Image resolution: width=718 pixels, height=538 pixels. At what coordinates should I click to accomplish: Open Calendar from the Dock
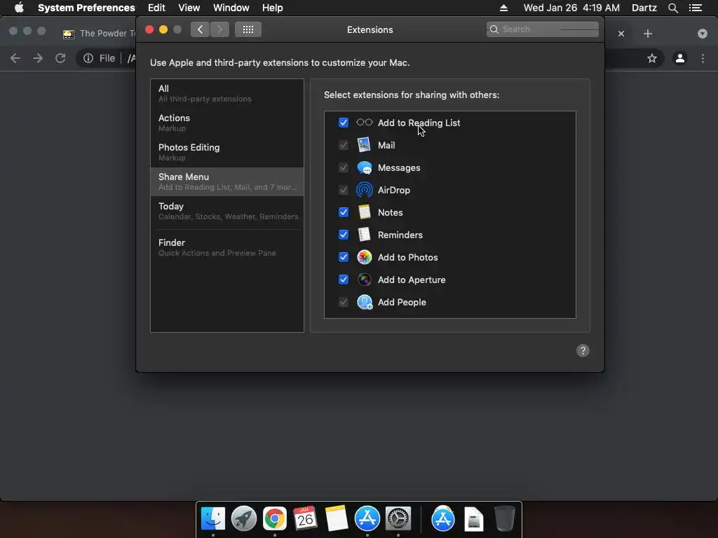[305, 519]
